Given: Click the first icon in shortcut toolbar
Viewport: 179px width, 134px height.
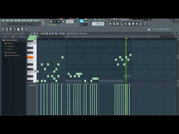Looking at the screenshot, I should pyautogui.click(x=3, y=29).
